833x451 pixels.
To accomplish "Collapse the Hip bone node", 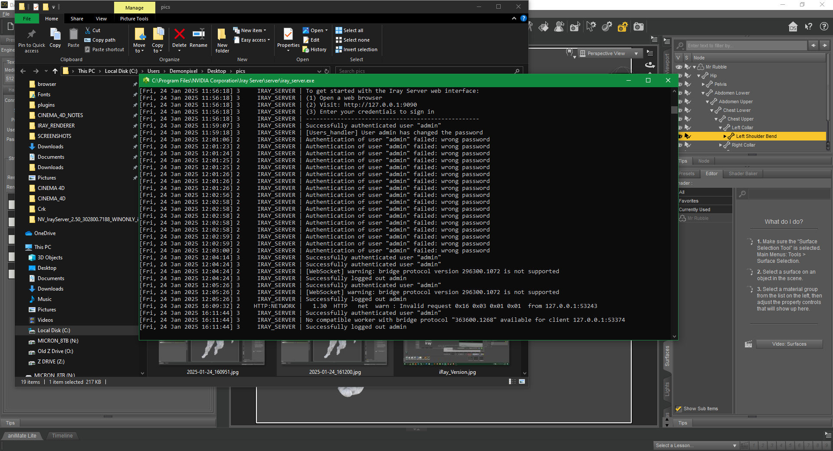I will pyautogui.click(x=699, y=76).
